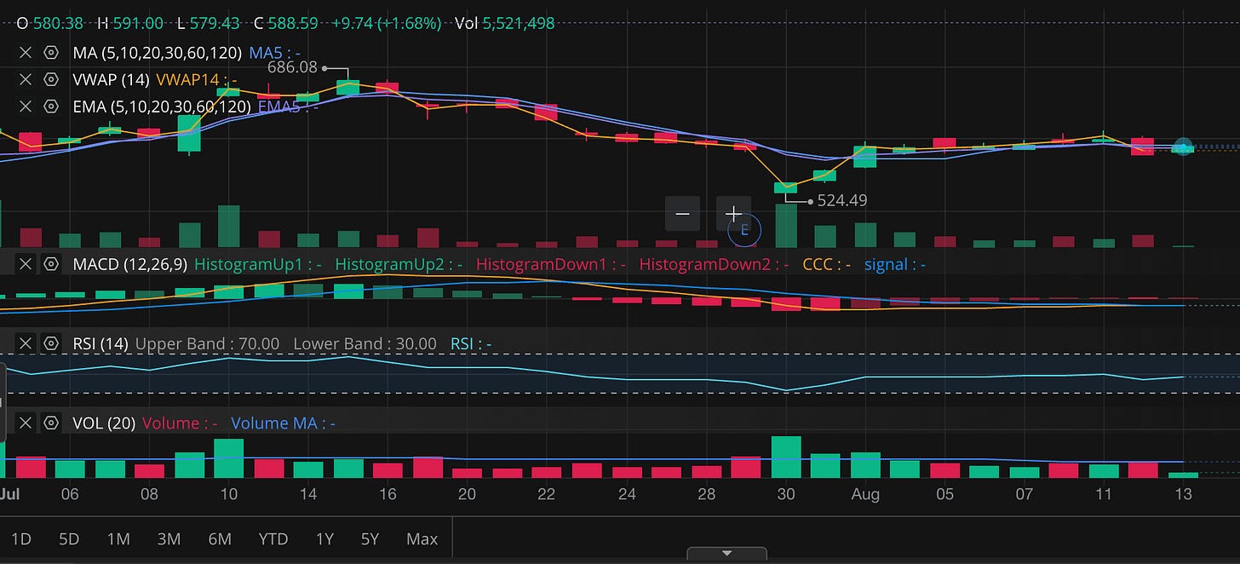
Task: Open VOL (20) settings hexagon
Action: tap(51, 423)
